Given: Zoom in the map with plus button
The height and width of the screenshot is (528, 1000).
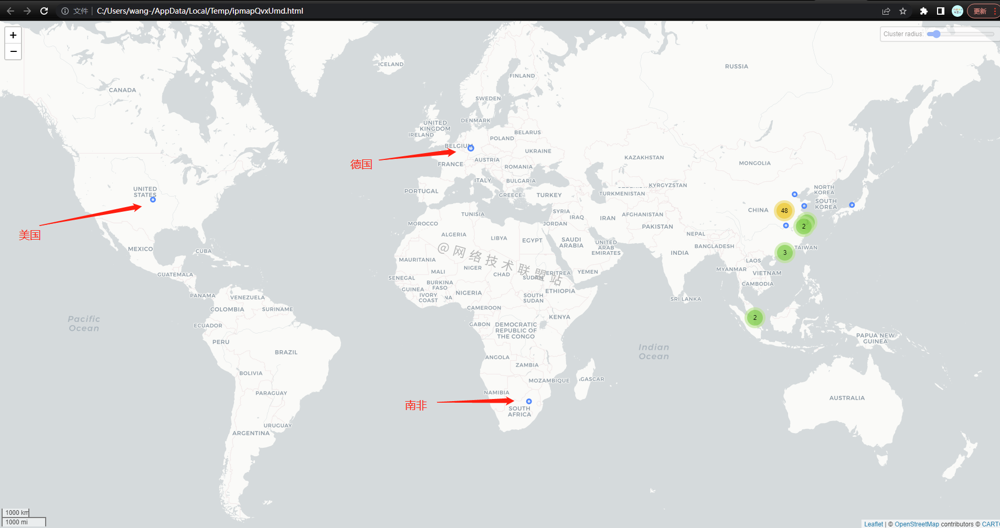Looking at the screenshot, I should click(x=13, y=35).
